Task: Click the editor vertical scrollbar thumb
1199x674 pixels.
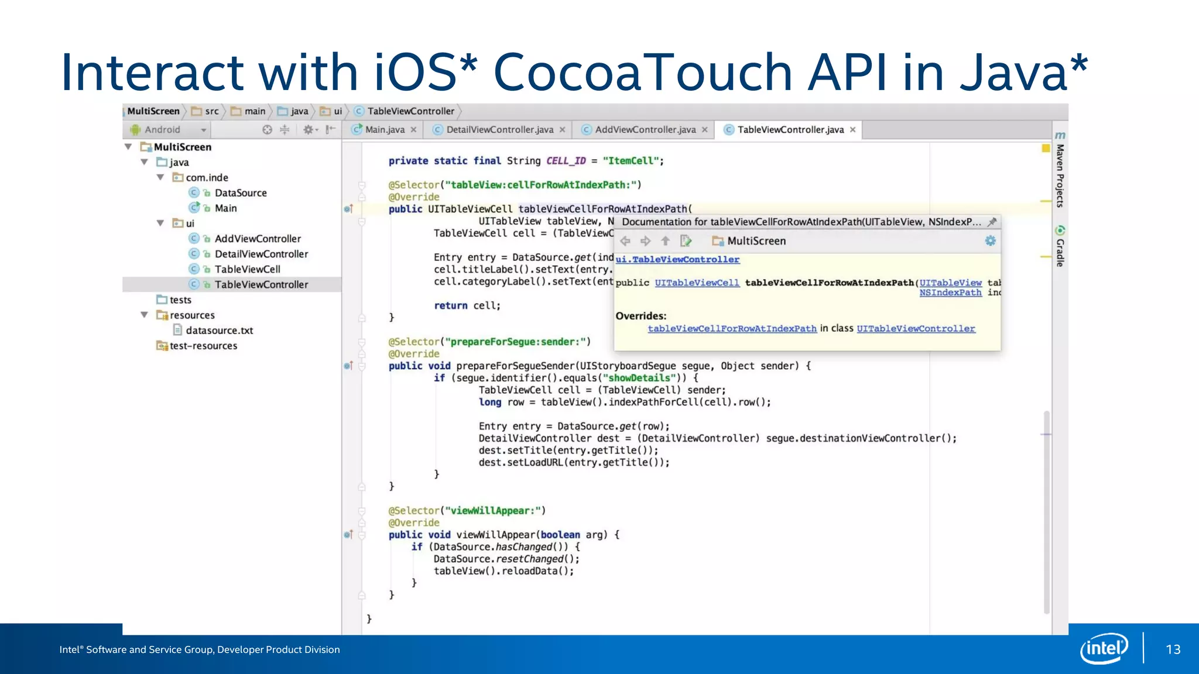Action: [x=1046, y=512]
